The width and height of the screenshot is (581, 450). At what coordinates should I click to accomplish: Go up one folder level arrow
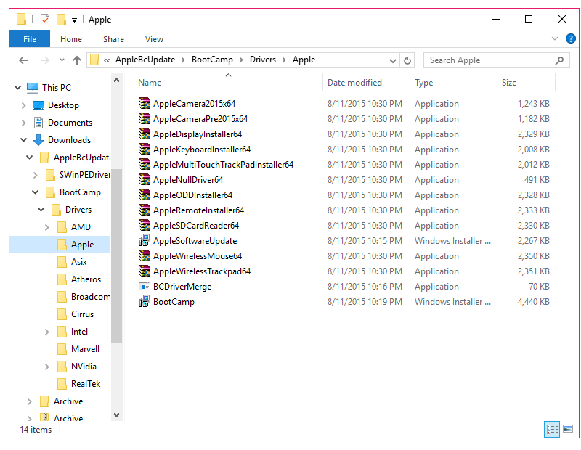tap(77, 60)
